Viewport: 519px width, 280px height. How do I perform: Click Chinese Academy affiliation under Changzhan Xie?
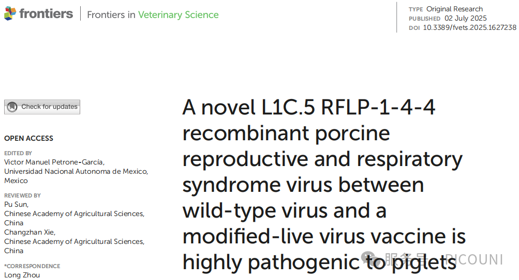74,241
